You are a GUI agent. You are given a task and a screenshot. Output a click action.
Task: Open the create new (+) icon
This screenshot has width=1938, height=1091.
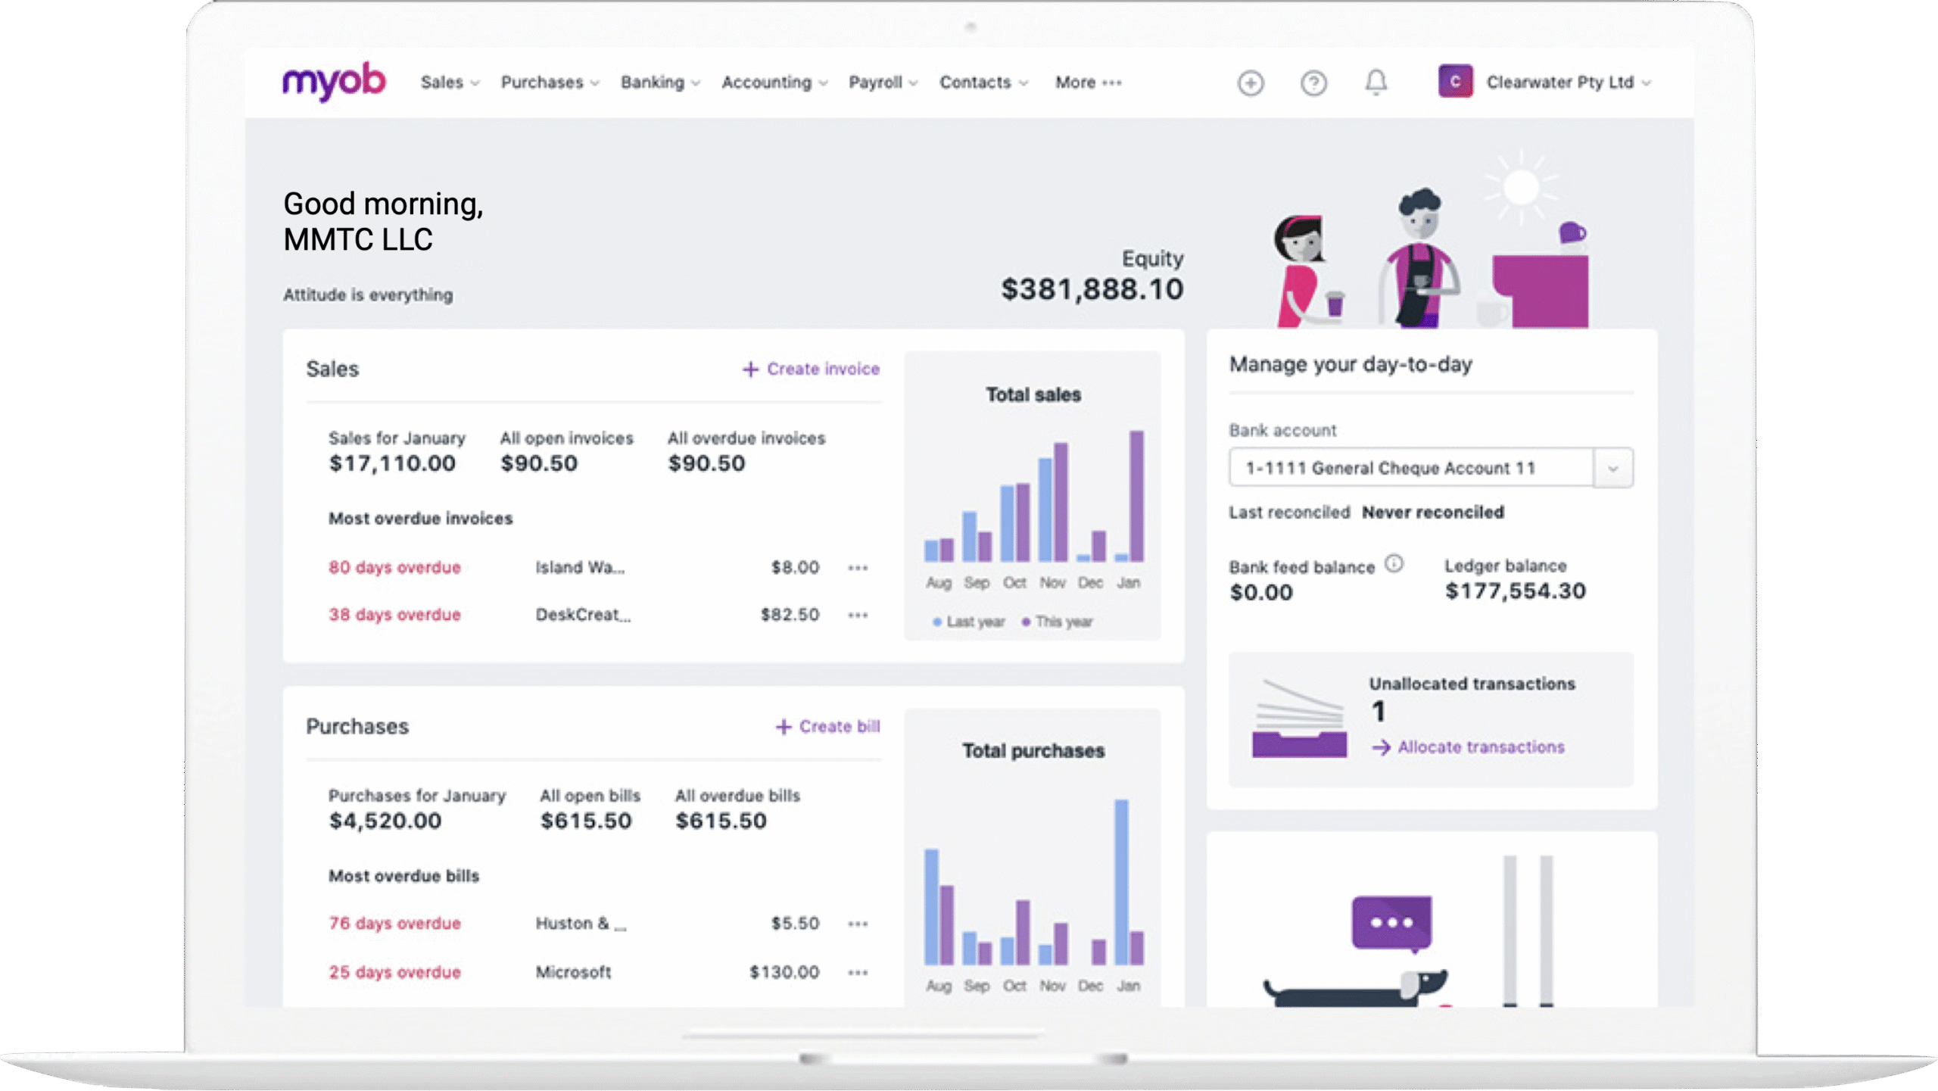tap(1251, 83)
